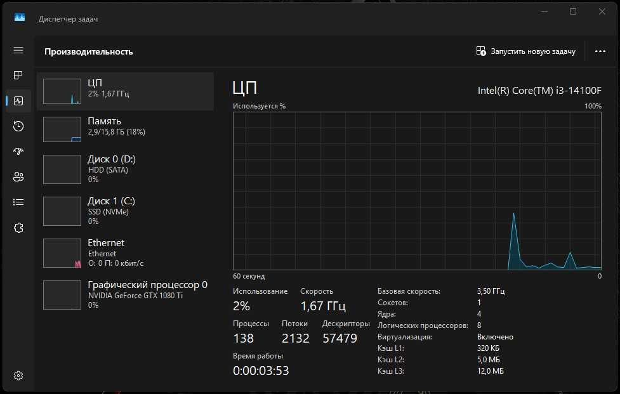The image size is (620, 394).
Task: Click the handles count 57479
Action: coord(340,338)
